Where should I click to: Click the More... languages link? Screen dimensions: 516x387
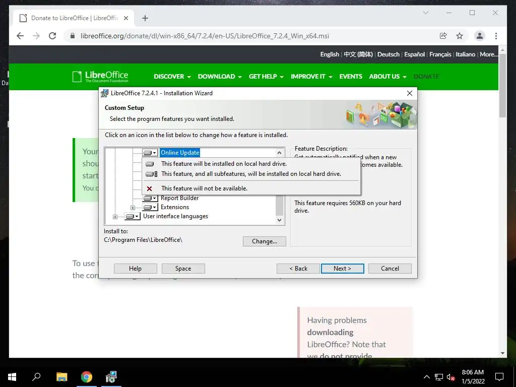[489, 54]
